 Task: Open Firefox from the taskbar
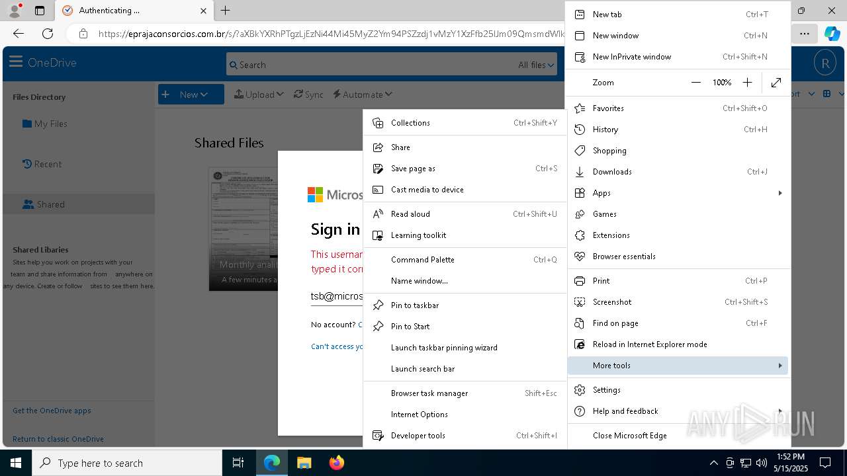coord(336,463)
